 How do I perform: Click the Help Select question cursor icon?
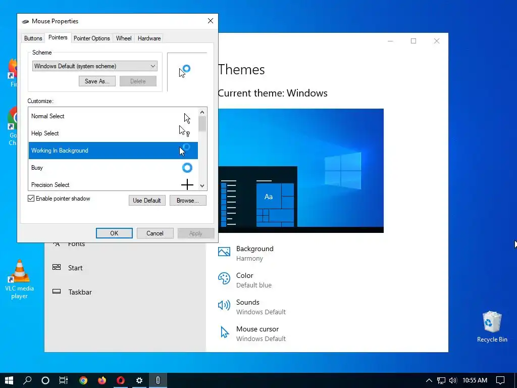(184, 131)
